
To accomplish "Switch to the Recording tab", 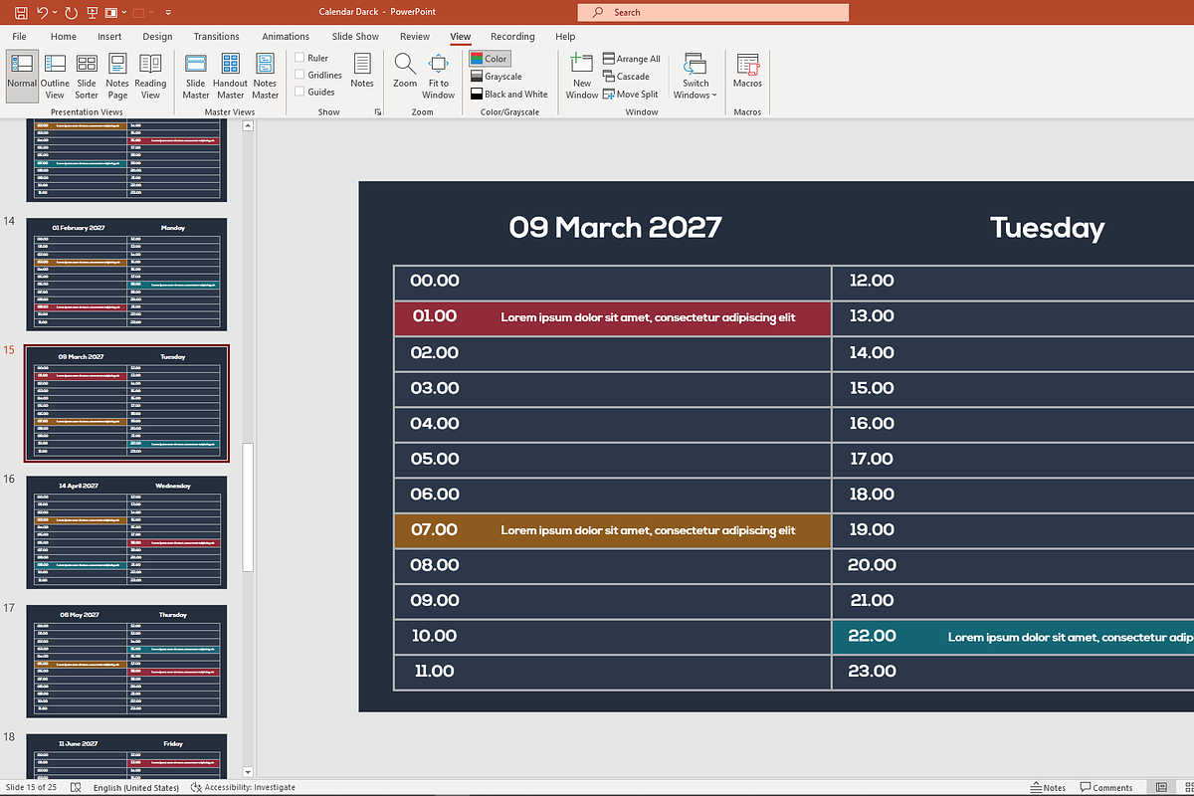I will (512, 37).
